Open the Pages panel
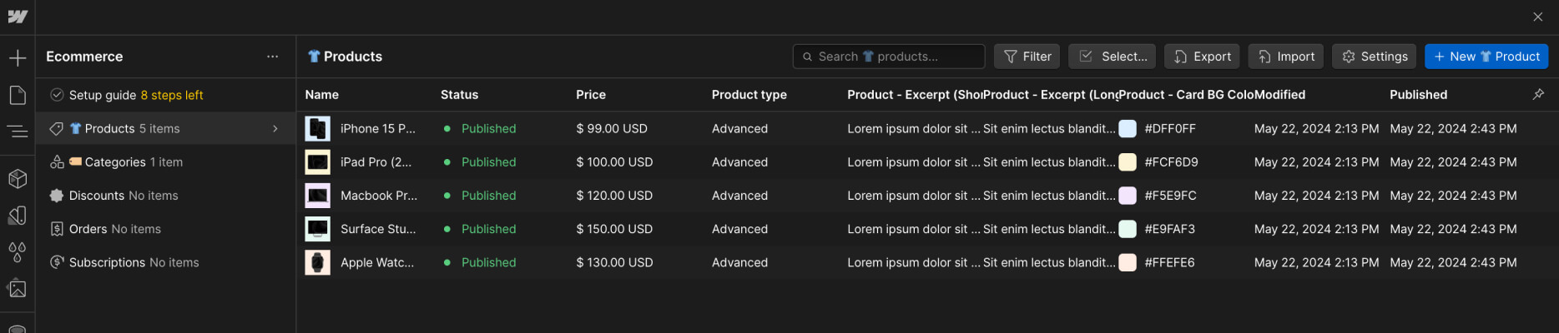This screenshot has height=333, width=1559. point(18,95)
